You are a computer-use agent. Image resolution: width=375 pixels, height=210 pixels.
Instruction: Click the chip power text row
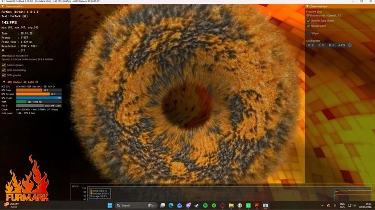pos(18,113)
